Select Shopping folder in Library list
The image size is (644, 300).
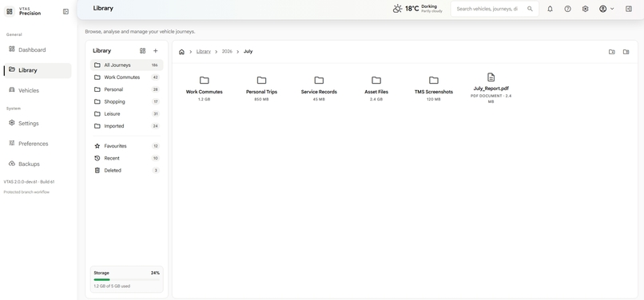click(x=126, y=102)
